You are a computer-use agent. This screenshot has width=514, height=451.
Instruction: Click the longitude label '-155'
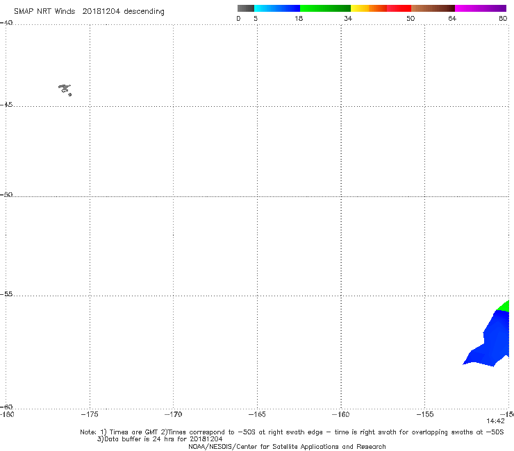(425, 414)
